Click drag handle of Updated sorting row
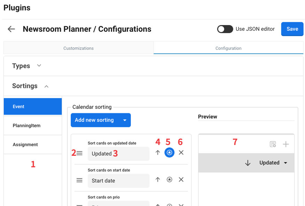Viewport: 305px width, 206px height. pos(79,153)
